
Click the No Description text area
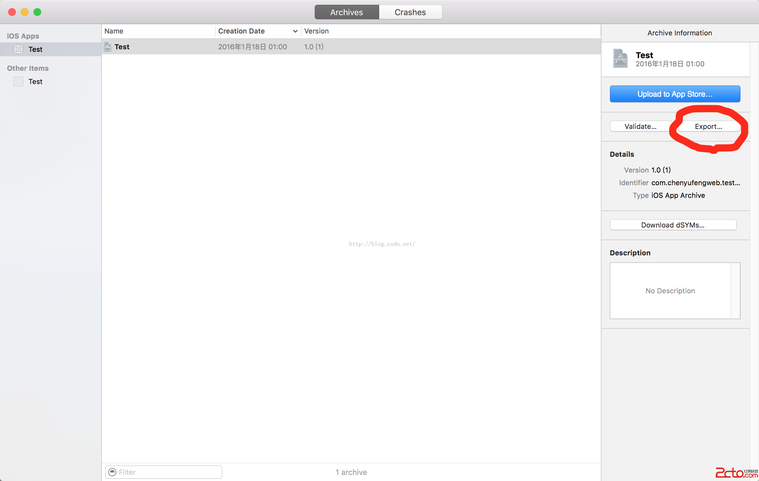[x=670, y=291]
